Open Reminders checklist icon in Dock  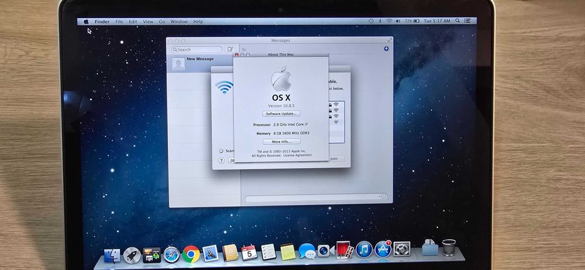[269, 252]
